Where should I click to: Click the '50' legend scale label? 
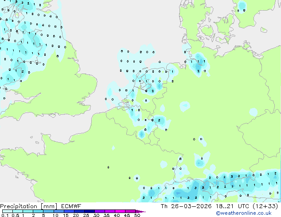point(137,215)
